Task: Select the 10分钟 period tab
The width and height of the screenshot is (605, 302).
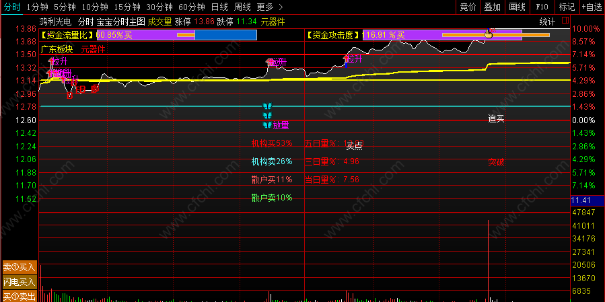Action: [95, 7]
